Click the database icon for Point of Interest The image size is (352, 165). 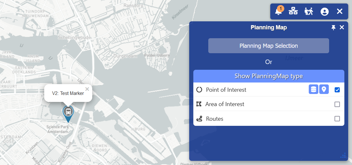(314, 90)
